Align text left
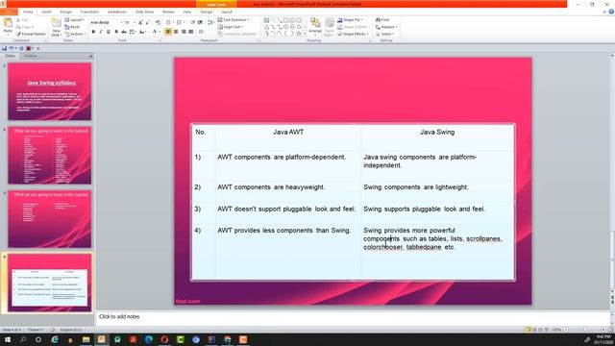Viewport: 615px width, 346px height. pyautogui.click(x=168, y=32)
